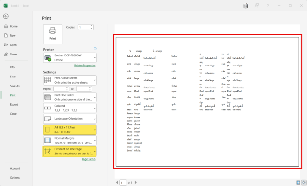Click the printer icon with green check

(x=48, y=58)
